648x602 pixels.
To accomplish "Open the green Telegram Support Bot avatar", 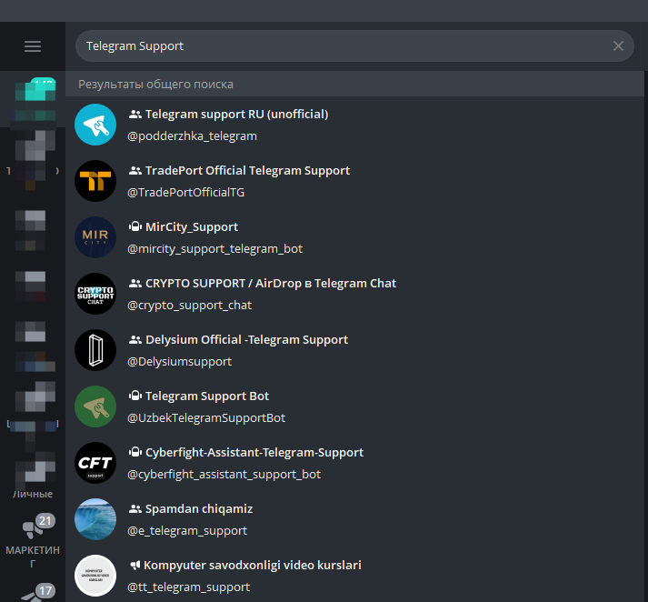I will [x=95, y=406].
